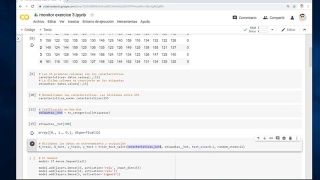
Task: Click the output icon under cell 8
Action: (x=32, y=45)
